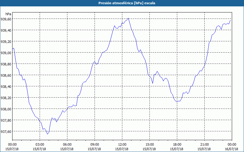Click the 06:00 time axis label
244x152 pixels.
[x=67, y=145]
